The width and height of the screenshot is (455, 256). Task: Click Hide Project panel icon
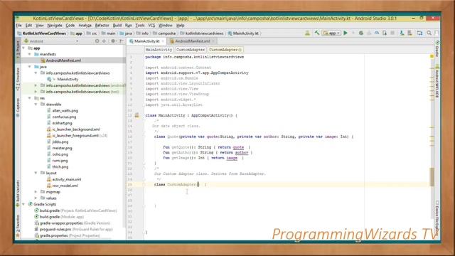click(122, 41)
